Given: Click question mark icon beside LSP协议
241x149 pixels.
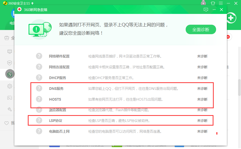Looking at the screenshot, I should (x=39, y=121).
